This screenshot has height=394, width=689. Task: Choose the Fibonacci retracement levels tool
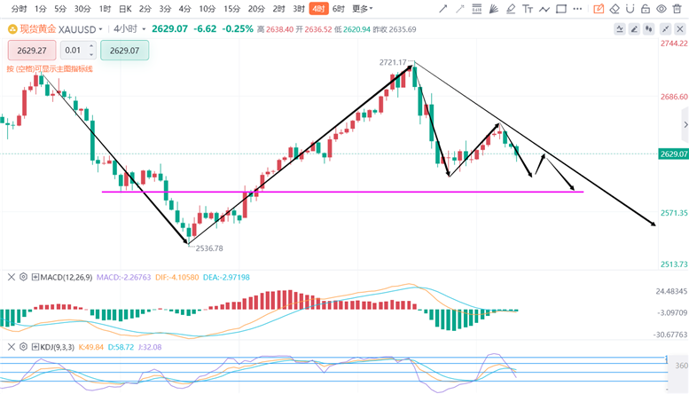coord(477,9)
